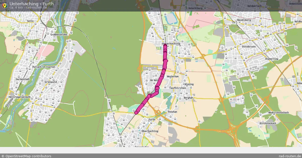The height and width of the screenshot is (158, 302).
Task: Click the Westerham label on the map
Action: pyautogui.click(x=173, y=76)
